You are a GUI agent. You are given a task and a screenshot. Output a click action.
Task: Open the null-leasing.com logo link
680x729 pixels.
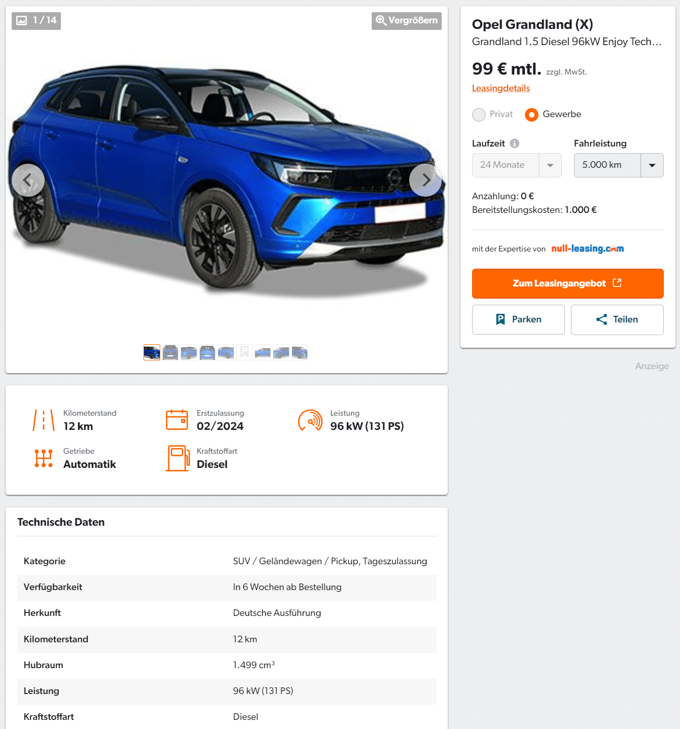click(x=587, y=248)
